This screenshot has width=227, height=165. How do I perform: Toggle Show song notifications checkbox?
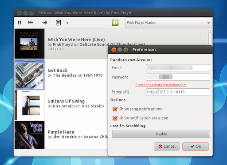click(x=115, y=109)
